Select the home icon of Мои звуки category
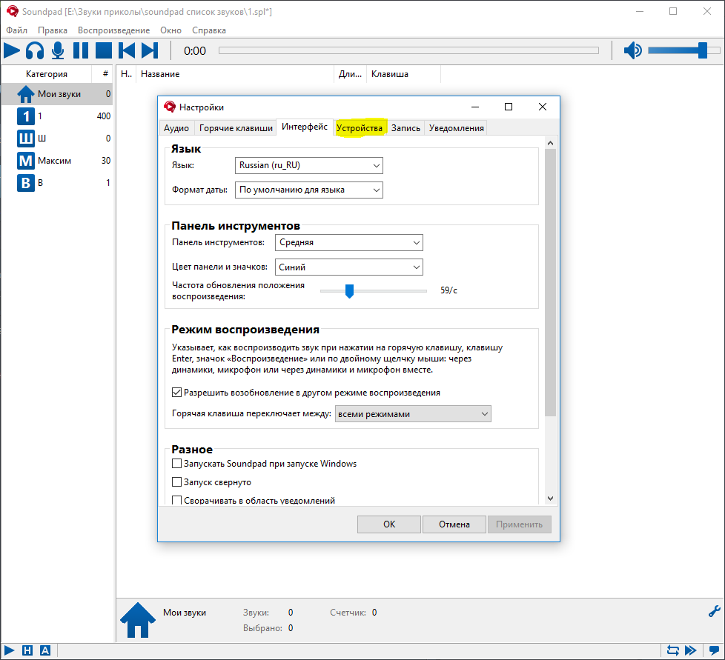The height and width of the screenshot is (660, 725). click(26, 94)
